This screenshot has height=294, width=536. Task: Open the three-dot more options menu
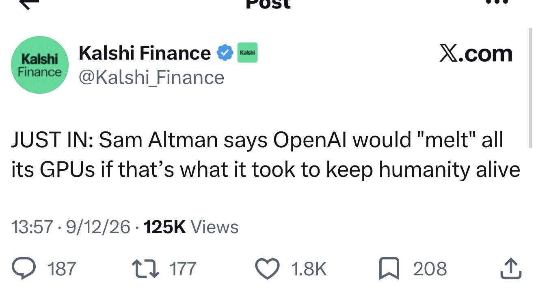[x=497, y=2]
